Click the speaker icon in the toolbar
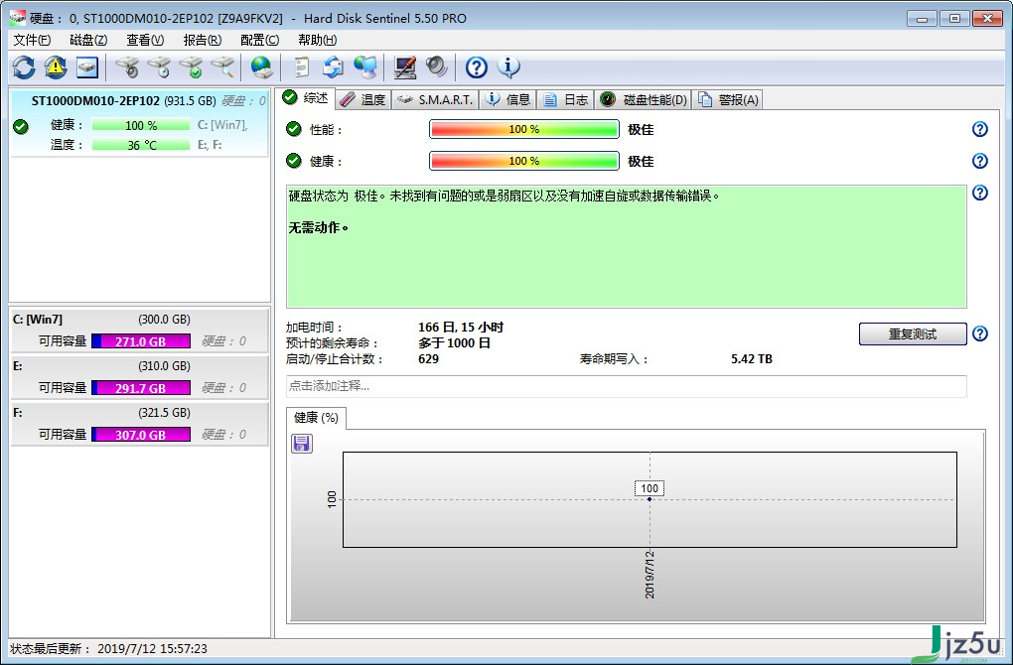1013x665 pixels. tap(437, 67)
